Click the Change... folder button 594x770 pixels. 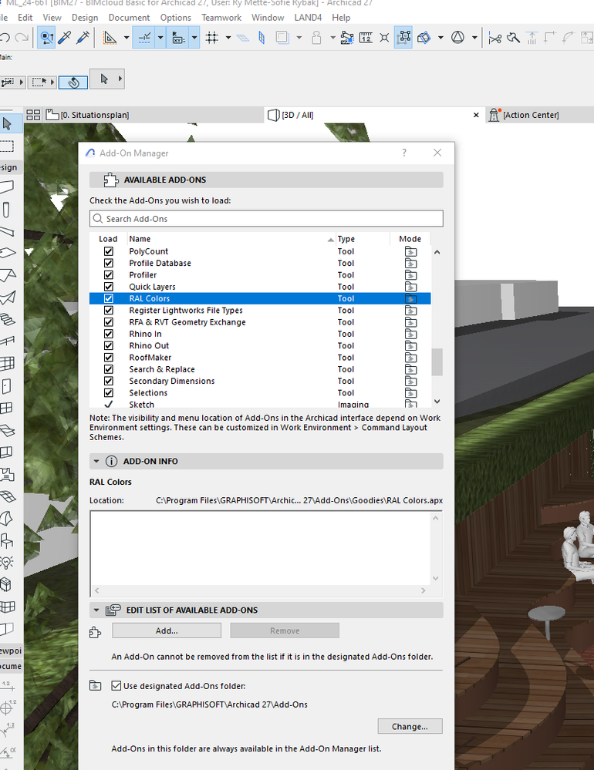pyautogui.click(x=410, y=726)
